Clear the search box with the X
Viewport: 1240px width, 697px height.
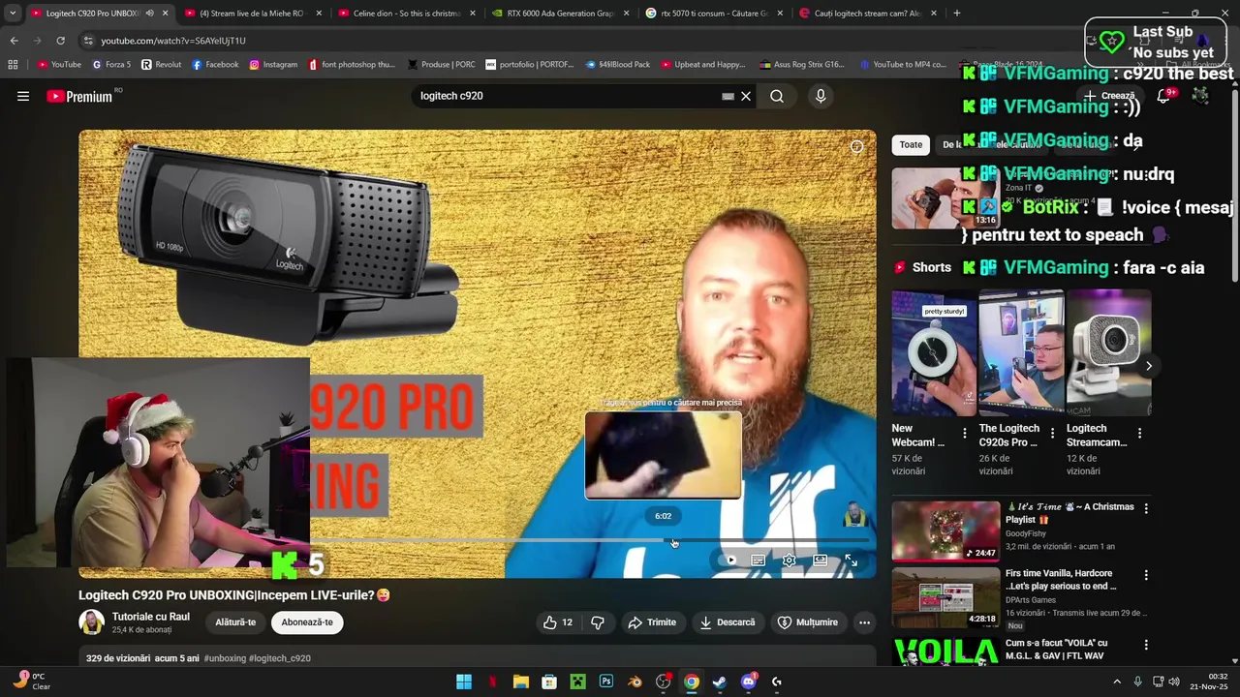(746, 96)
